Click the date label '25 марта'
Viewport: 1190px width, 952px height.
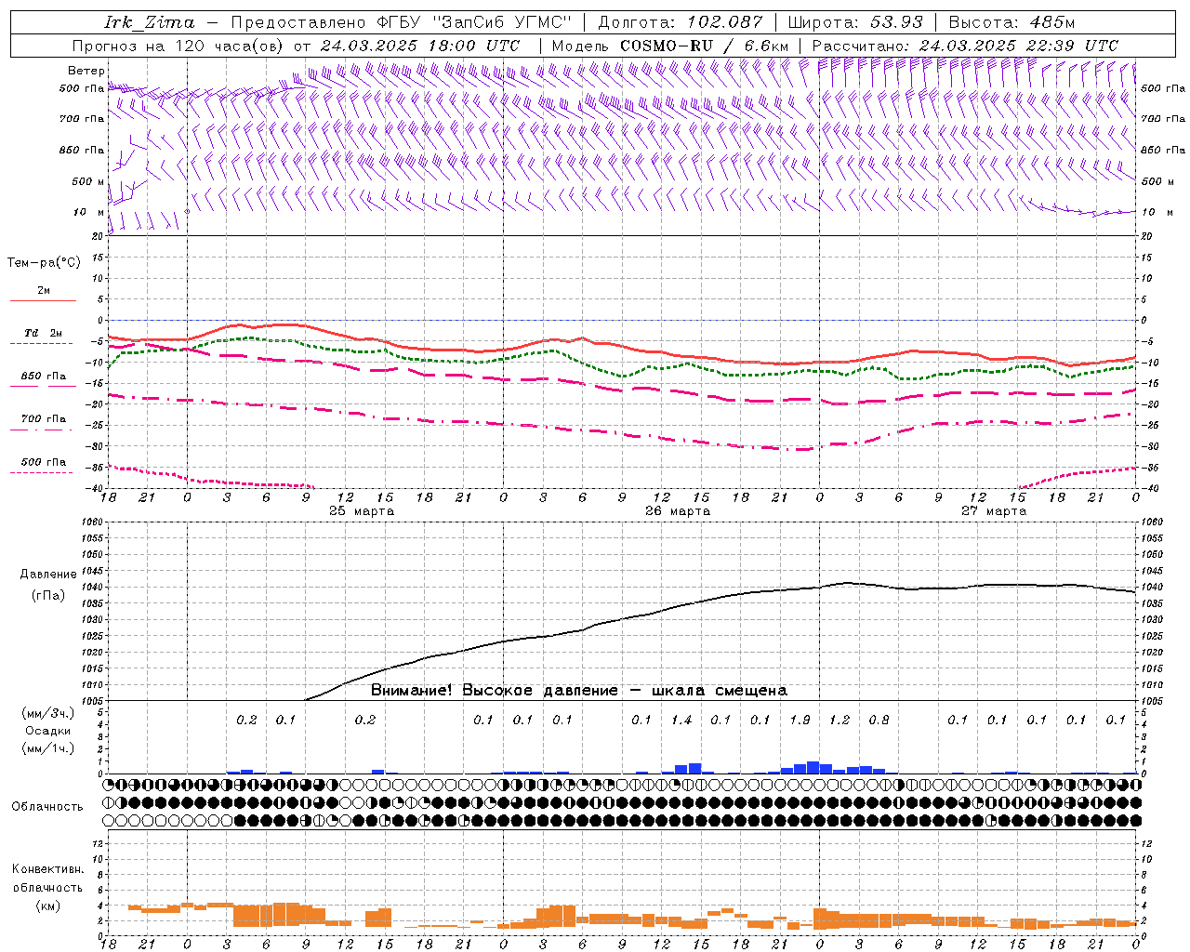coord(362,511)
